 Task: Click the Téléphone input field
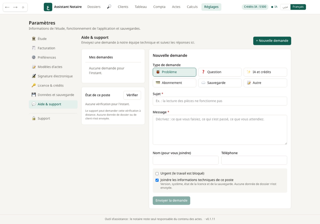pos(254,160)
